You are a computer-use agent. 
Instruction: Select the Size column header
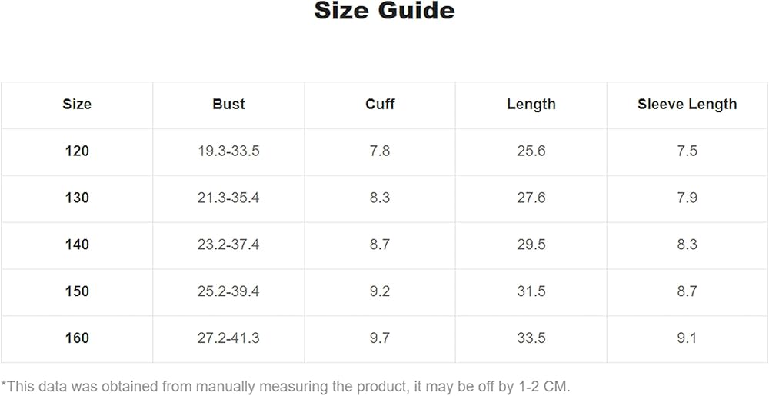[77, 105]
